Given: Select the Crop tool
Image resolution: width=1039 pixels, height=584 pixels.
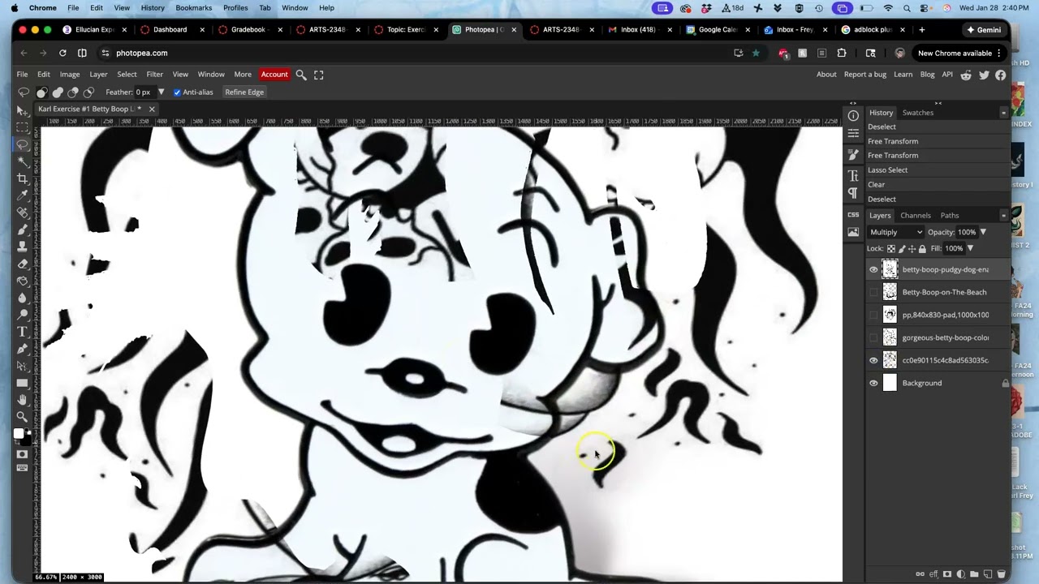Looking at the screenshot, I should (23, 178).
